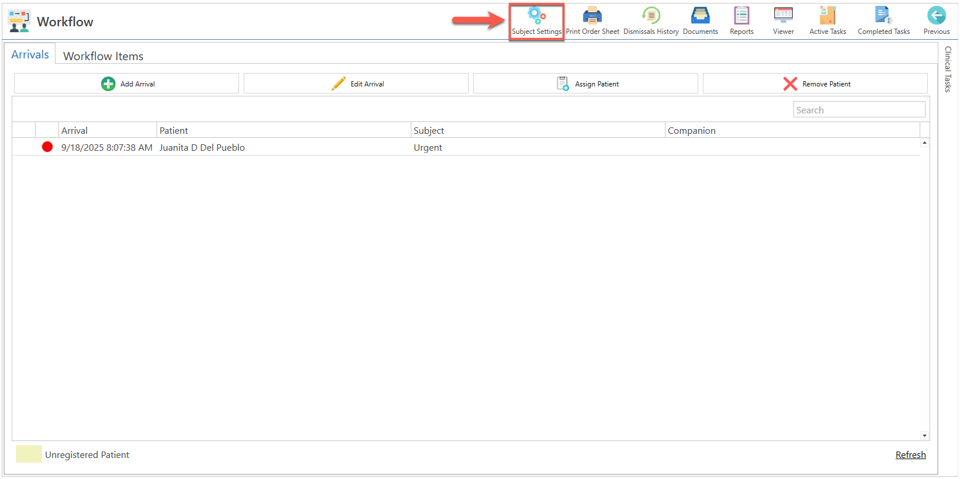Open the Documents toolbar item
Image resolution: width=960 pixels, height=479 pixels.
(700, 22)
